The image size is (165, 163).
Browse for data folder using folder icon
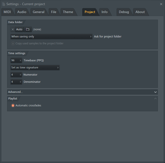click(28, 29)
